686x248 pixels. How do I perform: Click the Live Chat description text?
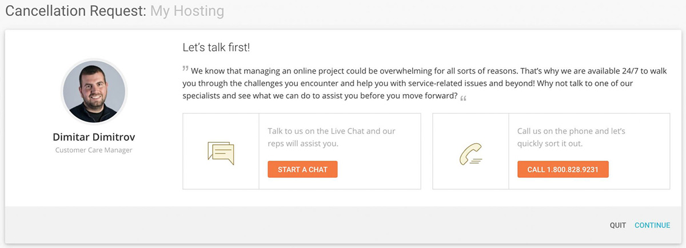click(x=332, y=137)
